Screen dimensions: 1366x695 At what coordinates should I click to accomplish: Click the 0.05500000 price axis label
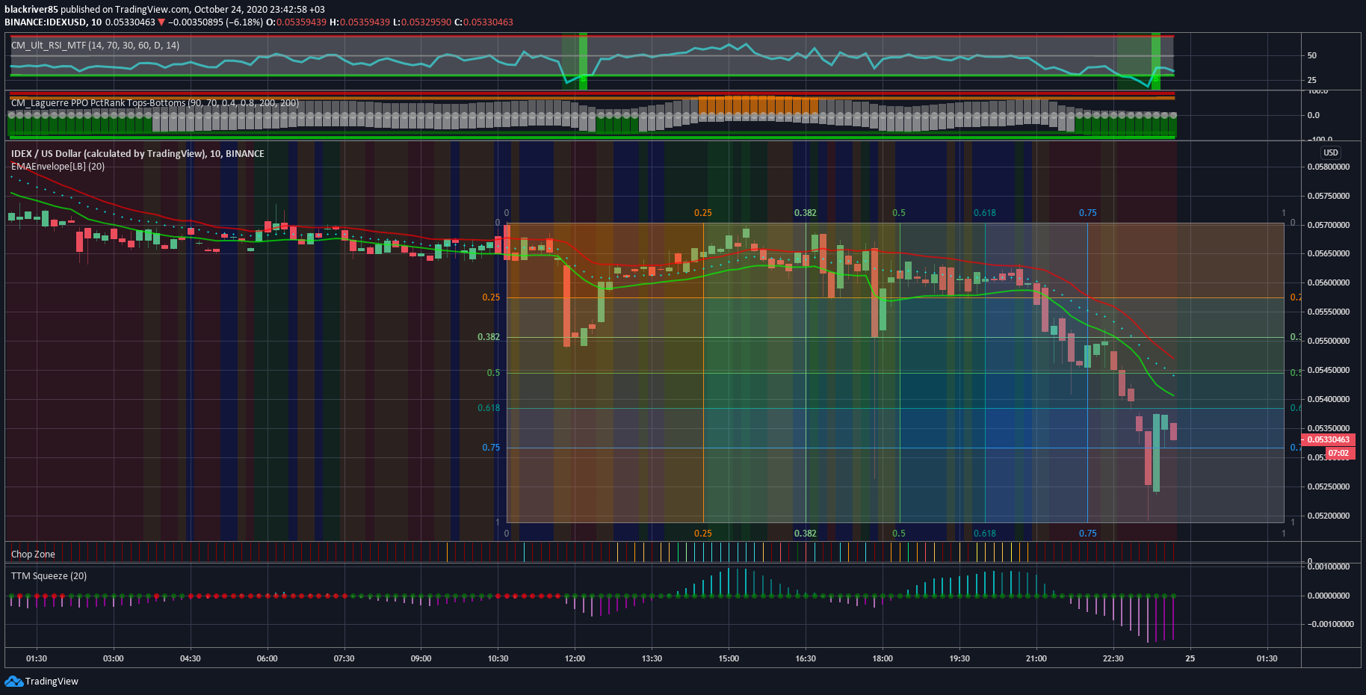pyautogui.click(x=1329, y=341)
